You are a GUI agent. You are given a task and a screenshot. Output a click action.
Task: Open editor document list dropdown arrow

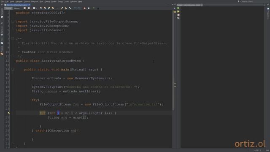click(173, 5)
